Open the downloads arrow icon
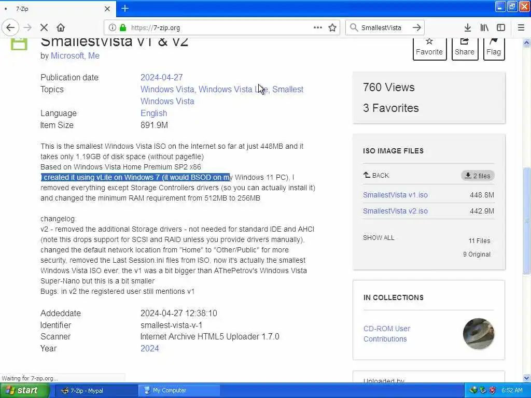Screen dimensions: 531x398 [468, 28]
